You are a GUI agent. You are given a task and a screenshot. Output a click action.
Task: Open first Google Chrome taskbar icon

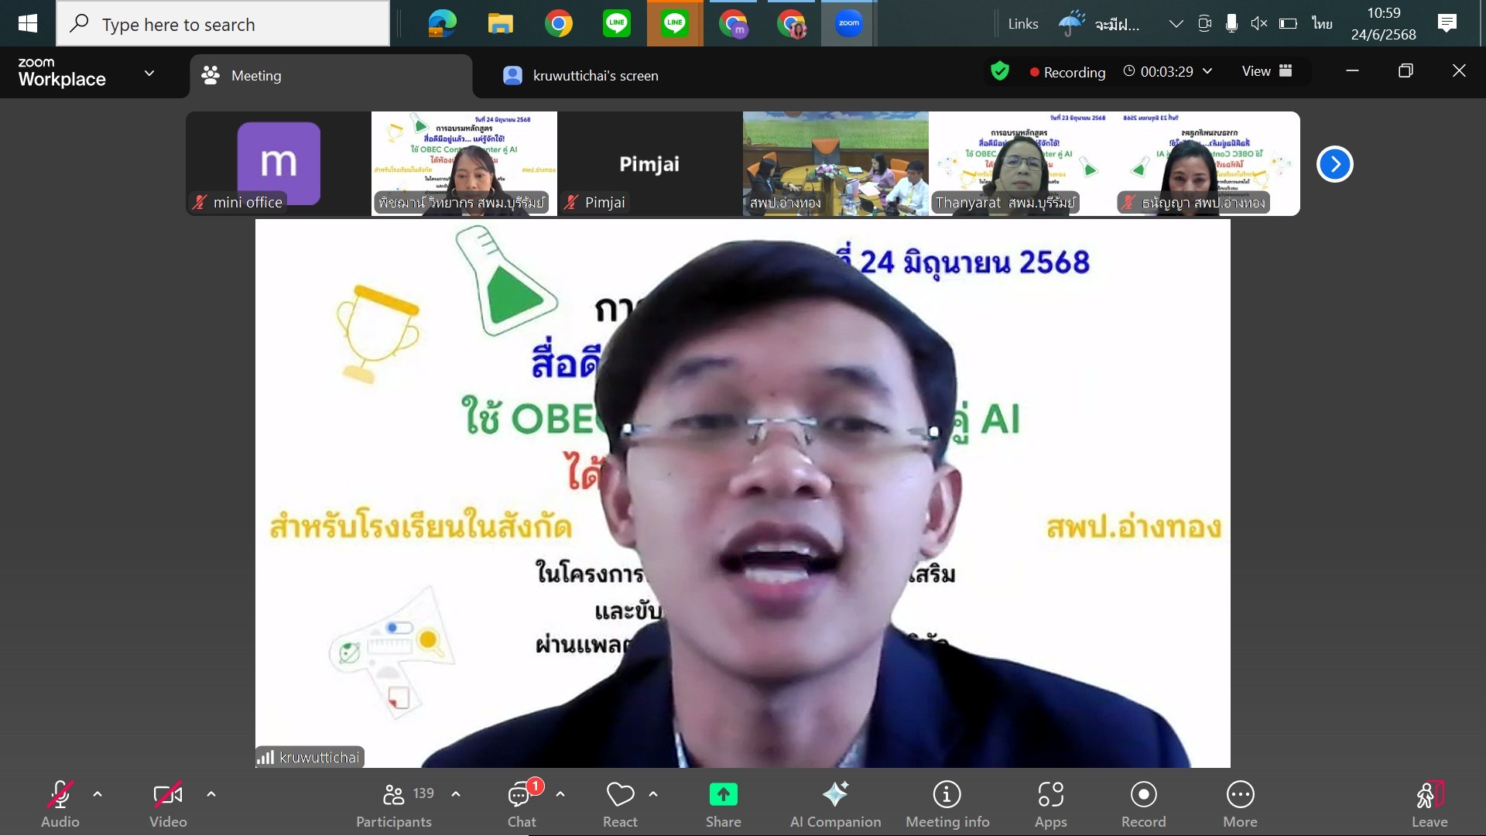(559, 23)
